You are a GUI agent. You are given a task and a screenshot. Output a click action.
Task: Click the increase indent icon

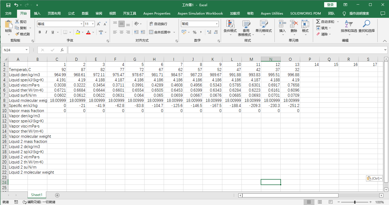143,32
